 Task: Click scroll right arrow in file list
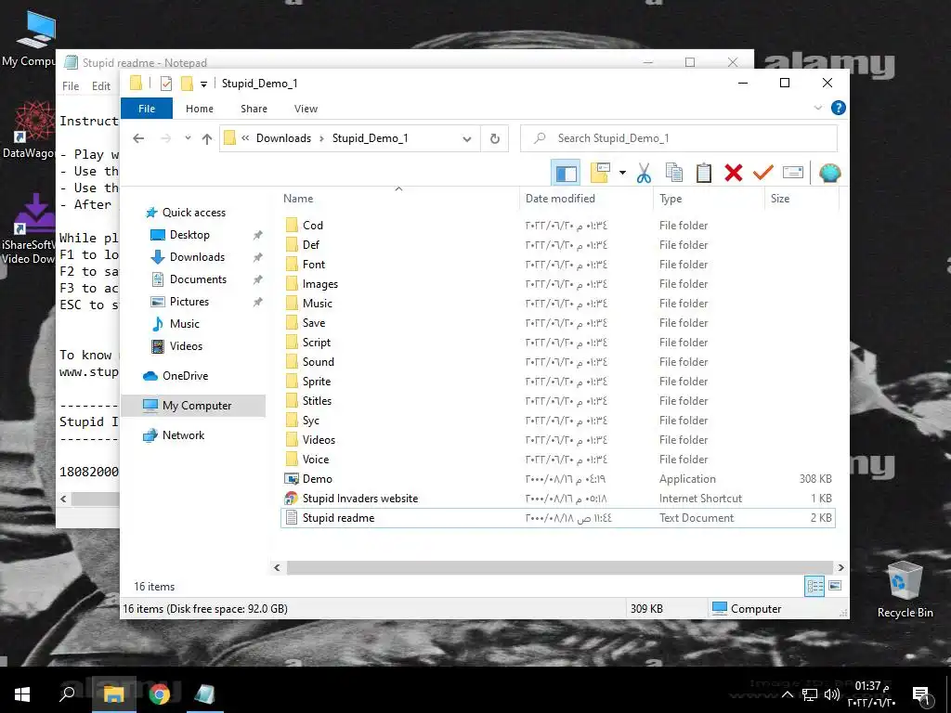(840, 567)
